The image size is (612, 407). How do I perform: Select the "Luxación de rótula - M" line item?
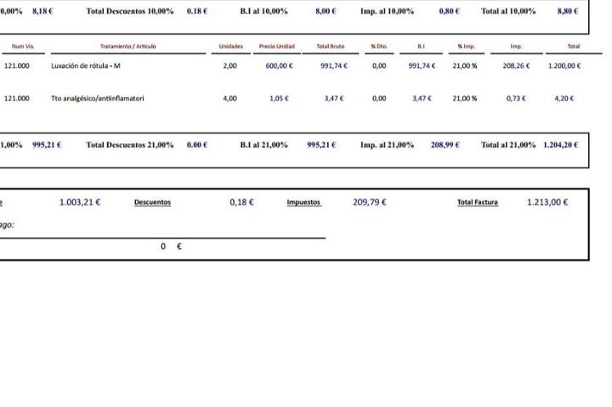point(86,65)
